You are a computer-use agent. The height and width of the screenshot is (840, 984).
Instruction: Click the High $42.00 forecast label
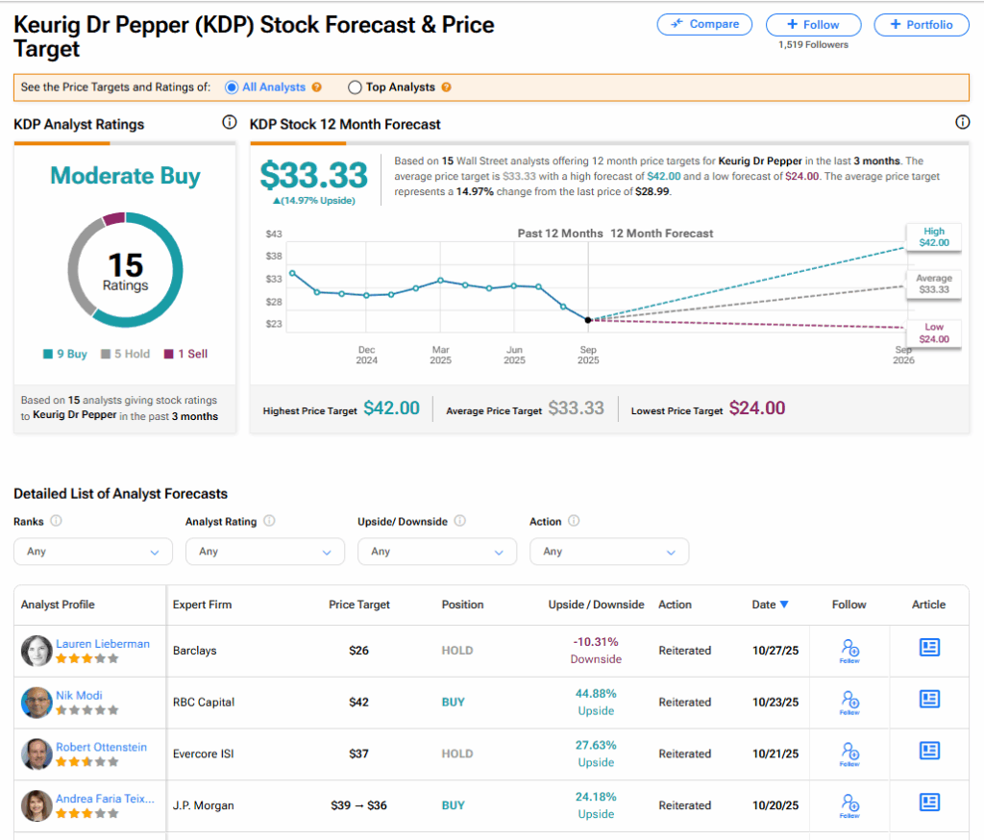933,237
